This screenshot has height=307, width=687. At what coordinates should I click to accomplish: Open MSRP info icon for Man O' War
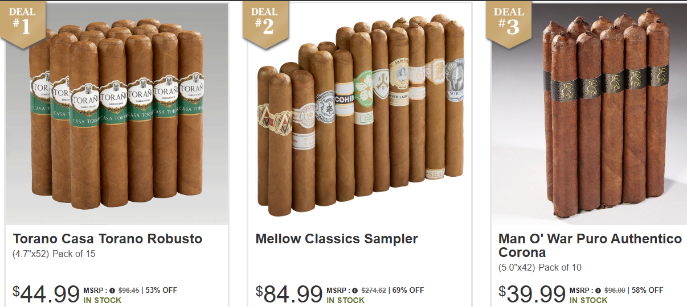(598, 291)
